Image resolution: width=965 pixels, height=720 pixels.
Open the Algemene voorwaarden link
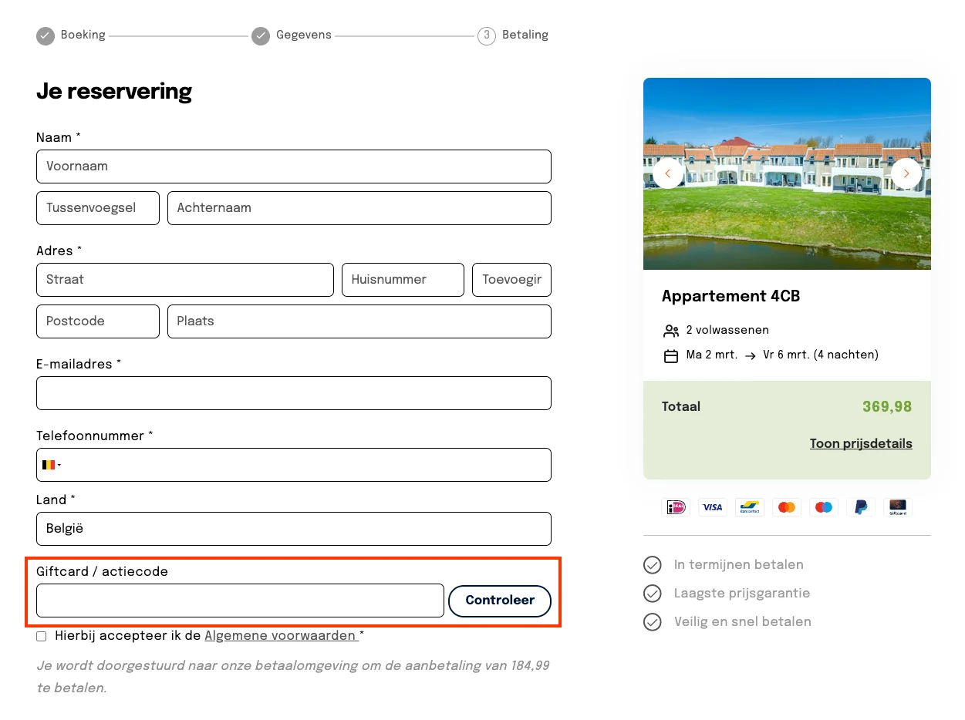(x=278, y=636)
